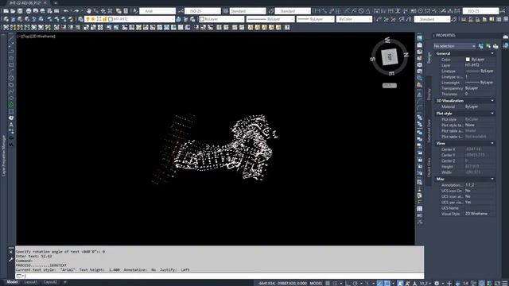Image resolution: width=509 pixels, height=286 pixels.
Task: Toggle Object Snap Tracking button
Action: pyautogui.click(x=379, y=283)
